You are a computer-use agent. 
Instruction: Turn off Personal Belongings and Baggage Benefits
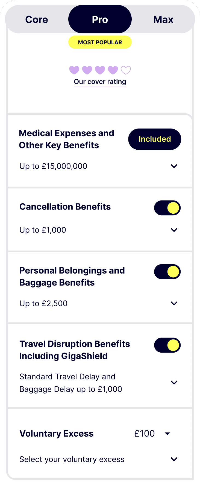(x=167, y=272)
